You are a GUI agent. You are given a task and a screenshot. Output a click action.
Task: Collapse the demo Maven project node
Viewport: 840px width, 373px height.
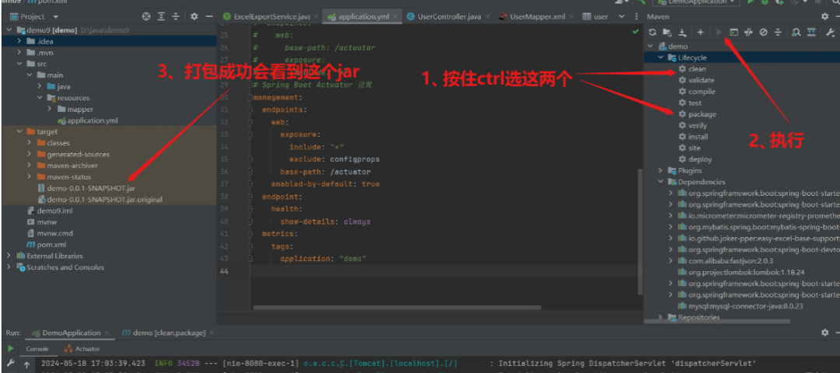651,47
